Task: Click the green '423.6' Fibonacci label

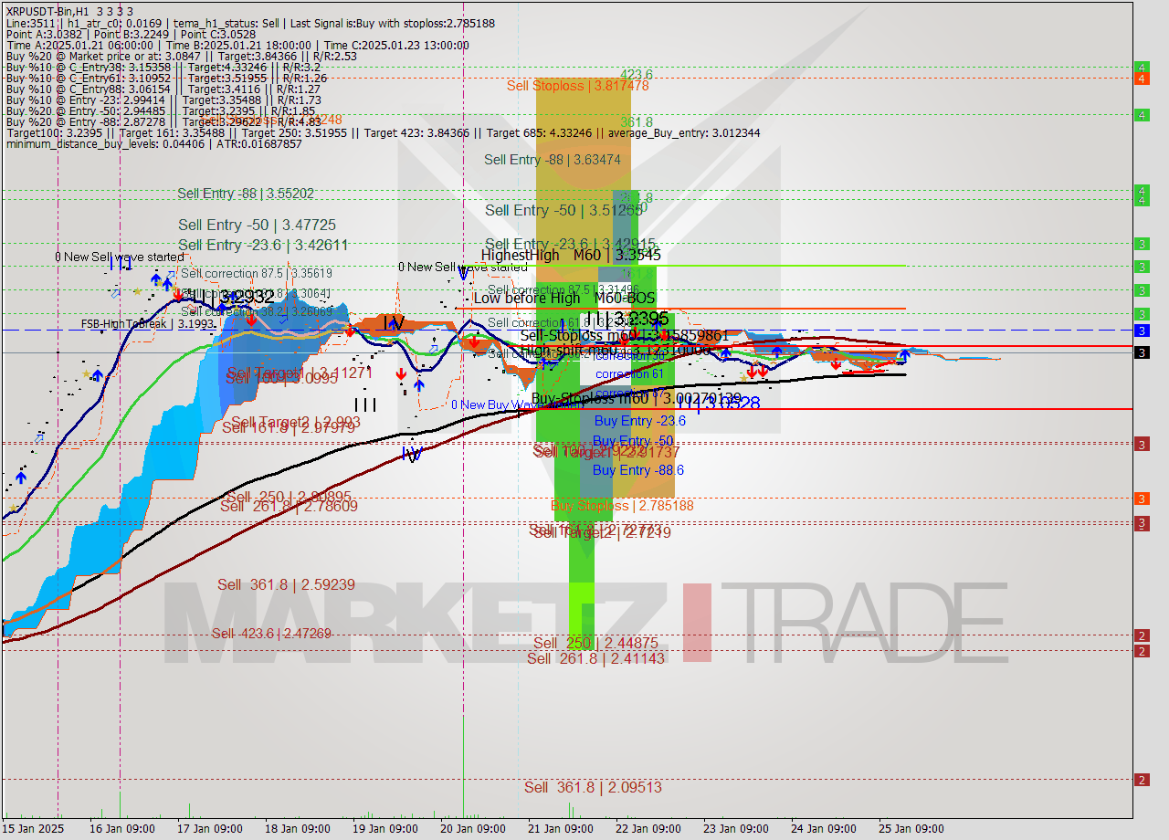Action: [637, 75]
